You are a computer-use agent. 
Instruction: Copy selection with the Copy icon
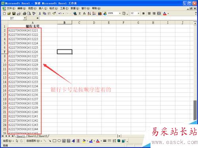45,13
